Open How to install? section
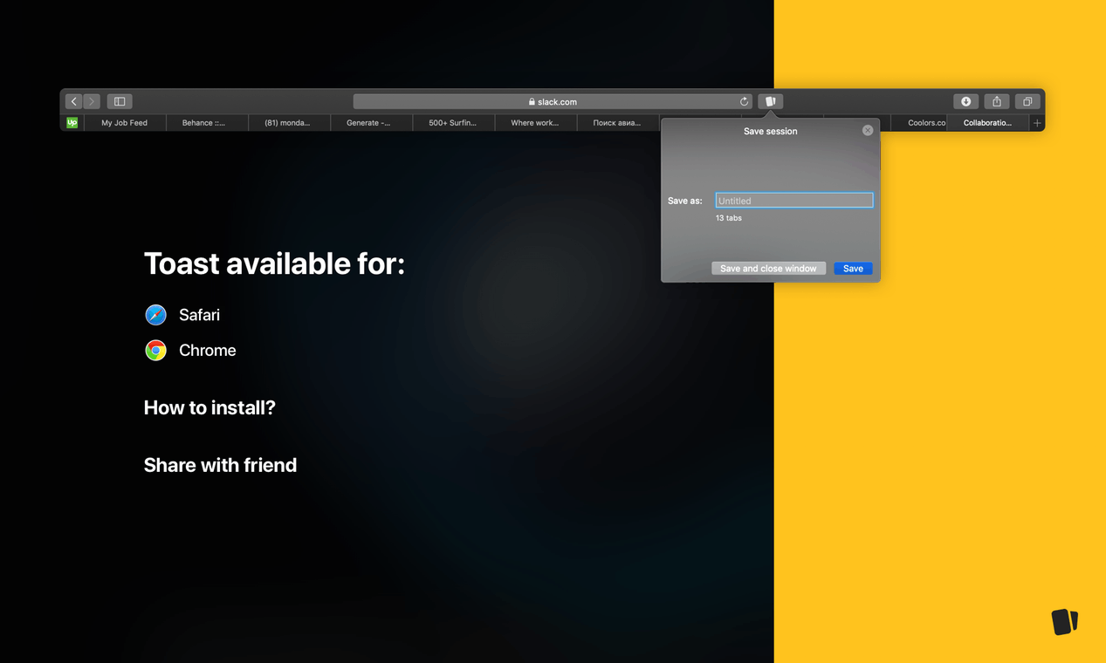This screenshot has width=1106, height=663. point(210,407)
